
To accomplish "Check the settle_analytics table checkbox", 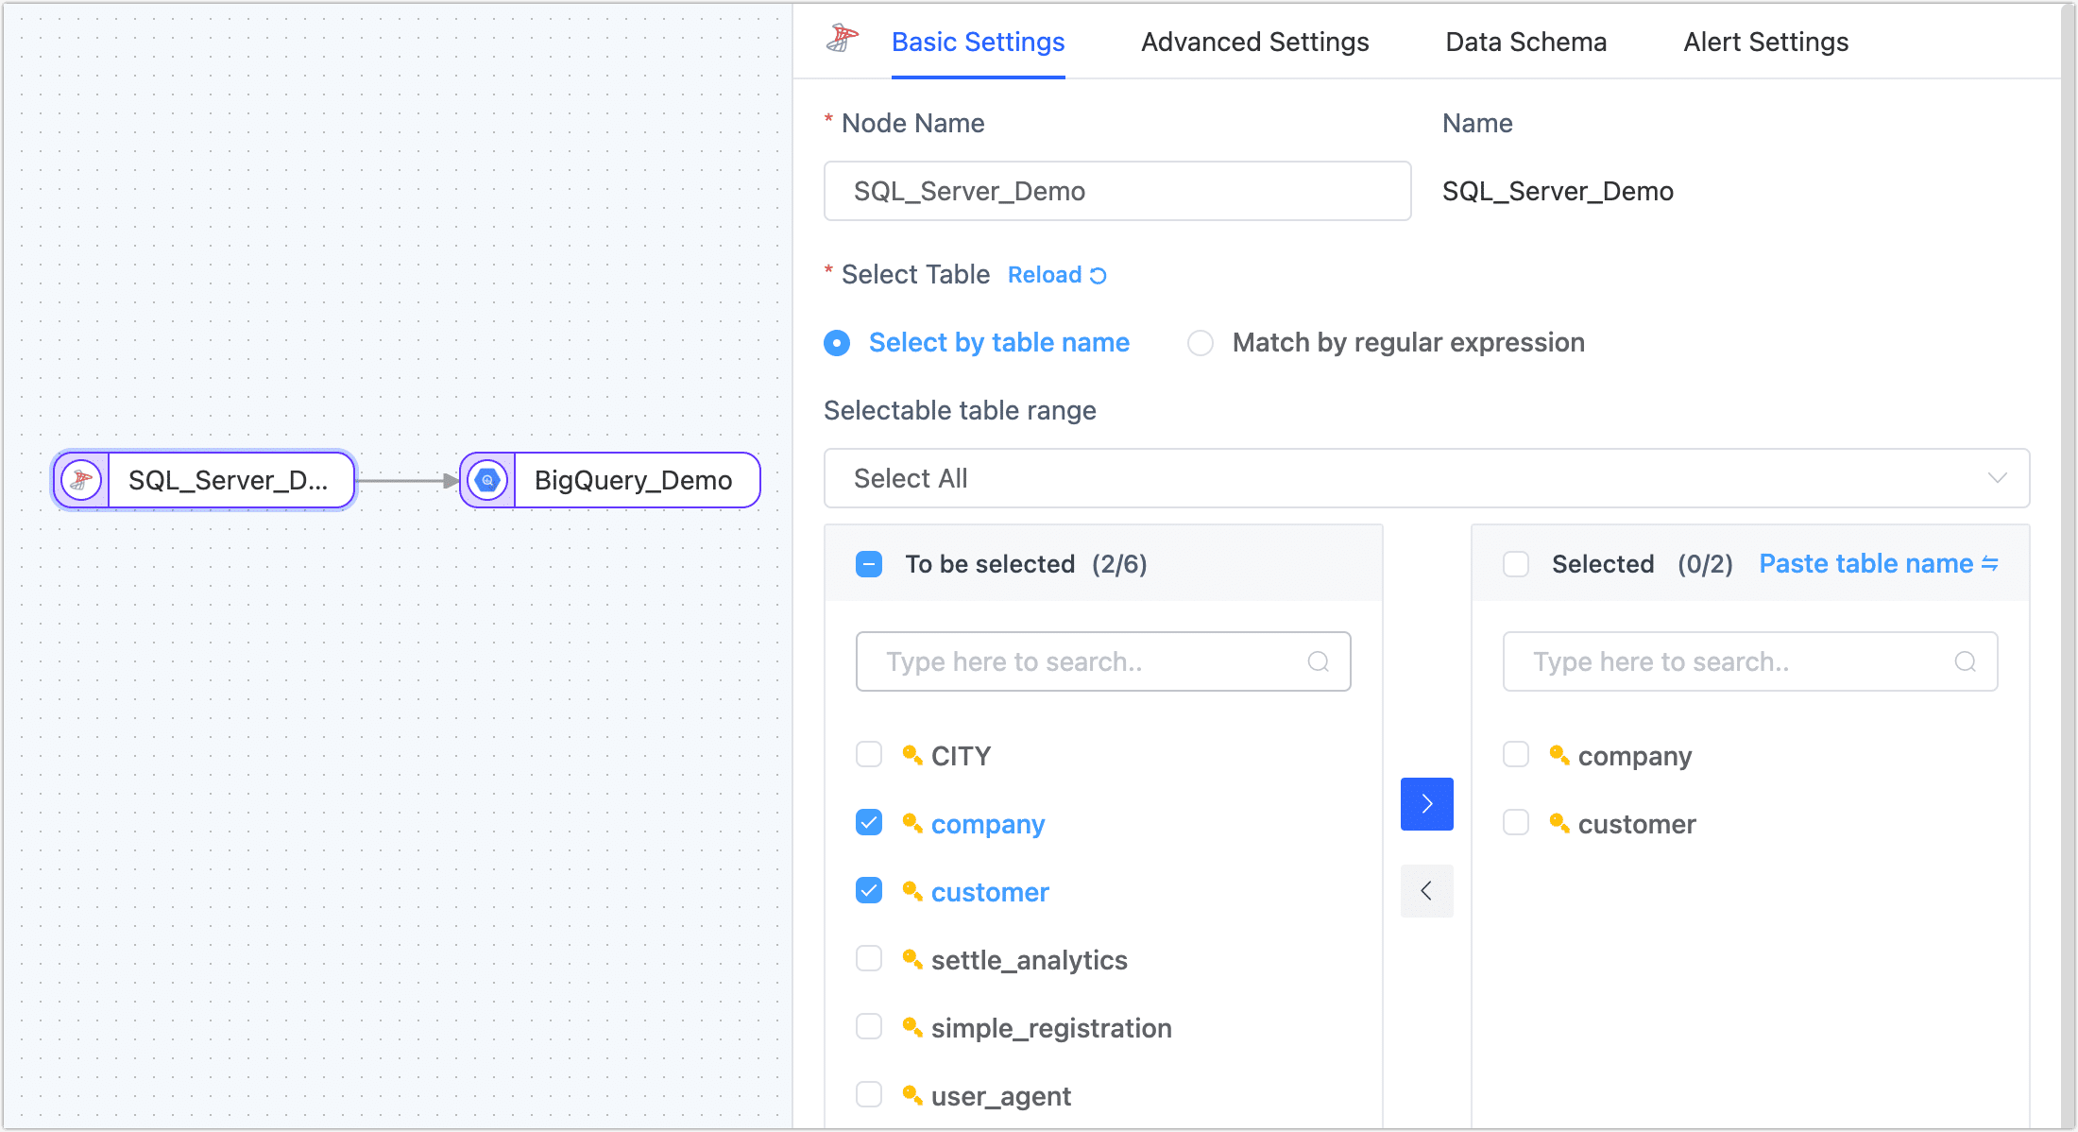I will 869,959.
